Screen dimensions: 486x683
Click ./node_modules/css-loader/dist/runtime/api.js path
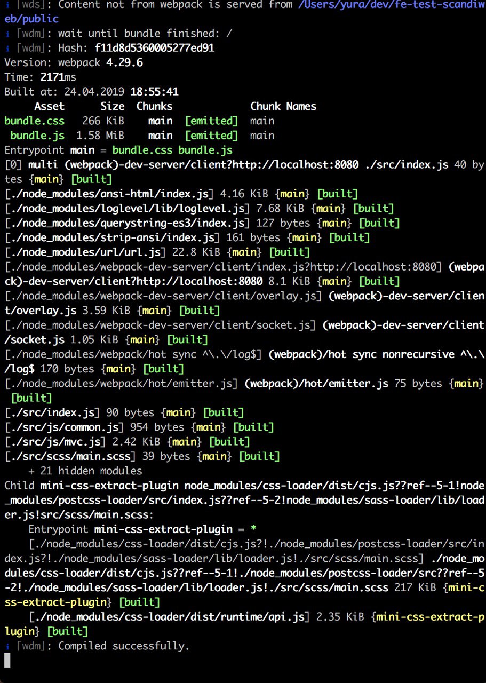coord(170,617)
